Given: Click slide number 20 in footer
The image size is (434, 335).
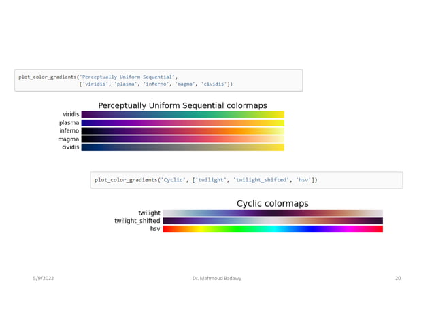Looking at the screenshot, I should (398, 279).
